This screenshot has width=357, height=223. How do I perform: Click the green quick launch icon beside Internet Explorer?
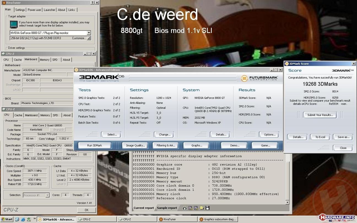[29, 219]
